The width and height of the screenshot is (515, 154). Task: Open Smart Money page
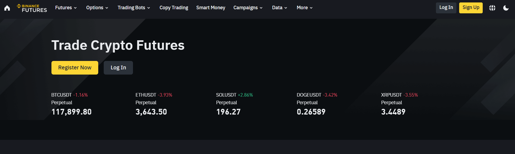210,8
